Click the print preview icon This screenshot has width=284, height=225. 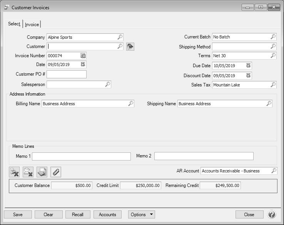[42, 172]
